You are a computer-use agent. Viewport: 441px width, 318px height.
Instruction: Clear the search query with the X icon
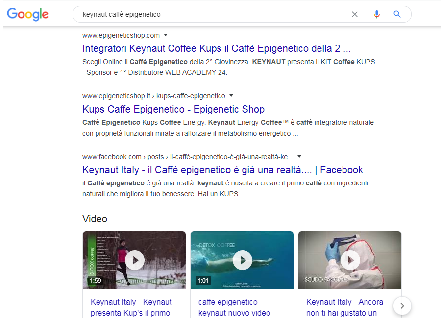click(355, 14)
